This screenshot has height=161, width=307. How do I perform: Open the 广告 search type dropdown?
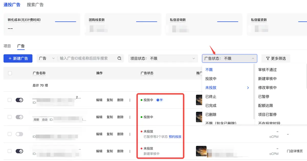point(47,58)
